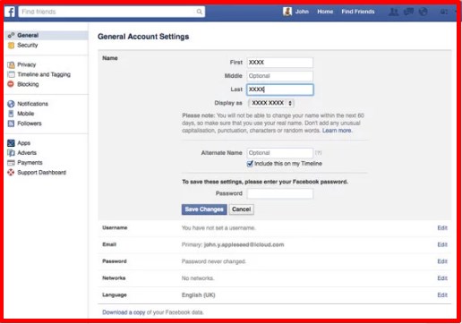Edit the Language row

point(442,295)
